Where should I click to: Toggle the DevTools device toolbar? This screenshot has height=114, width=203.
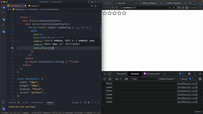(x=110, y=74)
